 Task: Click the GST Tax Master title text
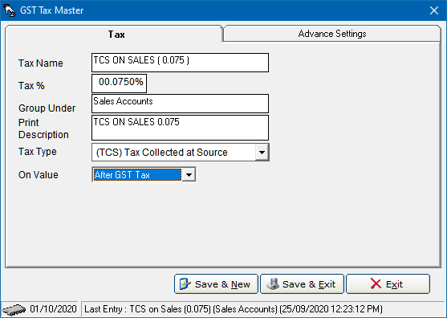pos(51,10)
